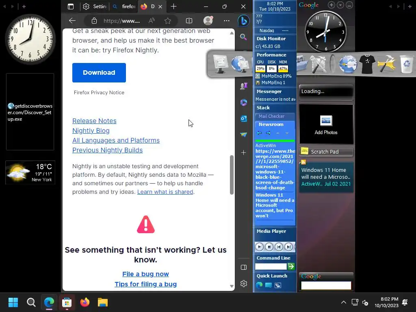Click the Google sidebar add gadget plus button

pos(331,5)
